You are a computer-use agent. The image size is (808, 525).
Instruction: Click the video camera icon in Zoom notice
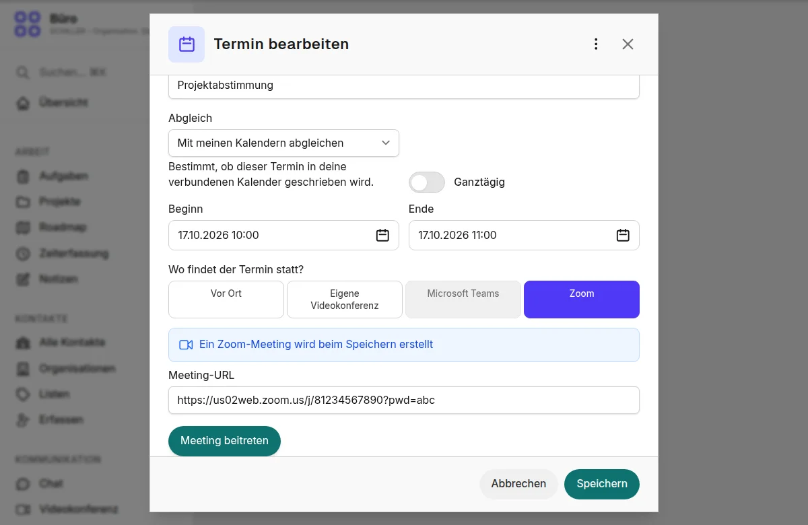(x=186, y=345)
